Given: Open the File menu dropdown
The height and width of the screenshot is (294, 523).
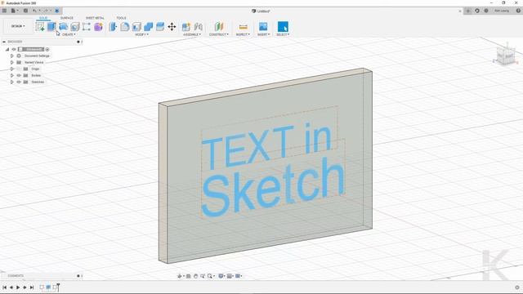Looking at the screenshot, I should pyautogui.click(x=15, y=11).
